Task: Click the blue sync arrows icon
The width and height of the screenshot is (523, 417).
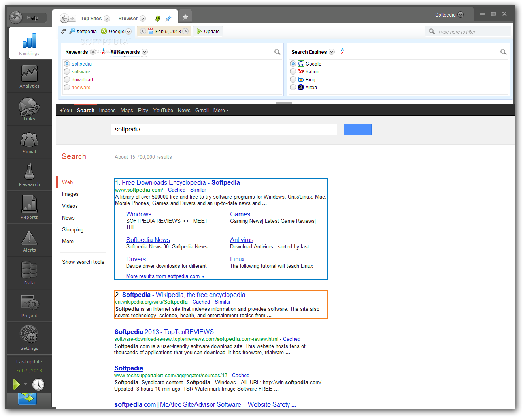Action: click(x=27, y=398)
